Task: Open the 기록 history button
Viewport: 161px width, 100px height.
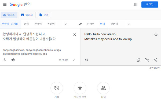Action: [x=57, y=88]
